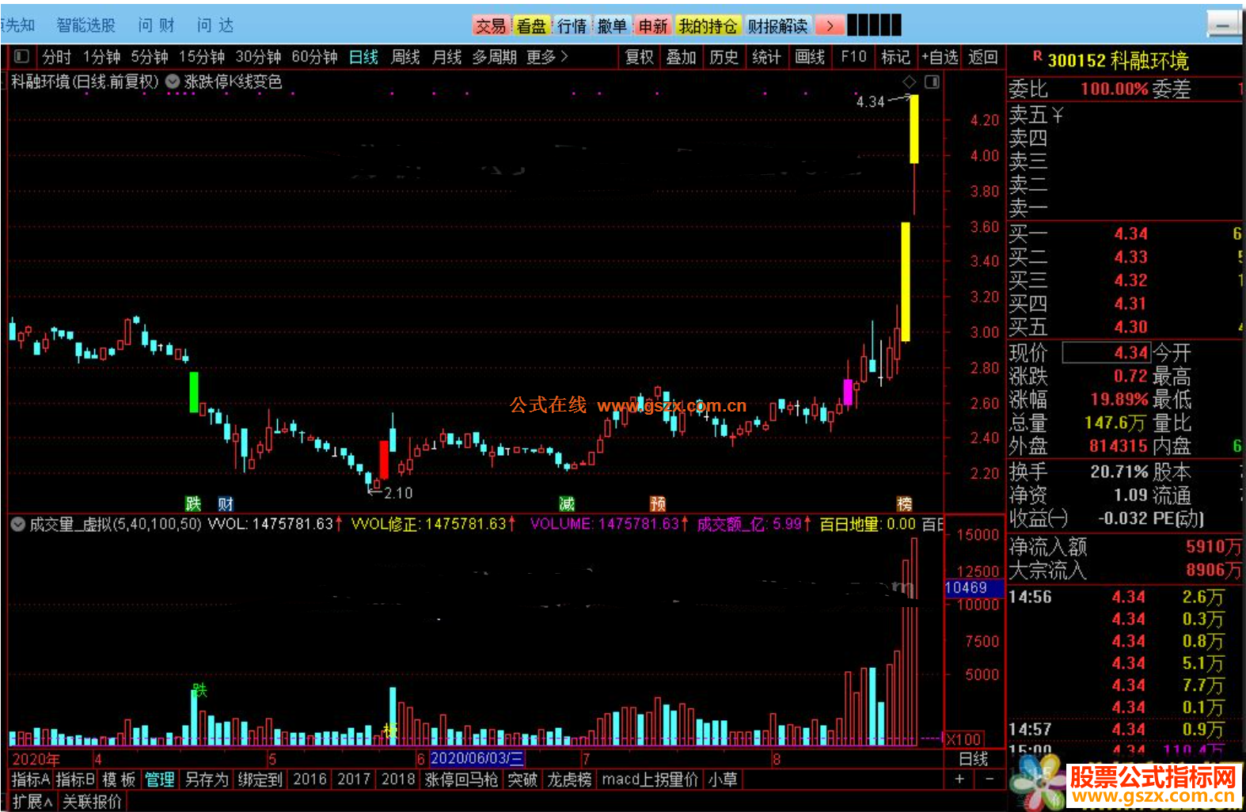Screen dimensions: 1246x812
Task: Open 我的持仓 holdings
Action: [708, 26]
